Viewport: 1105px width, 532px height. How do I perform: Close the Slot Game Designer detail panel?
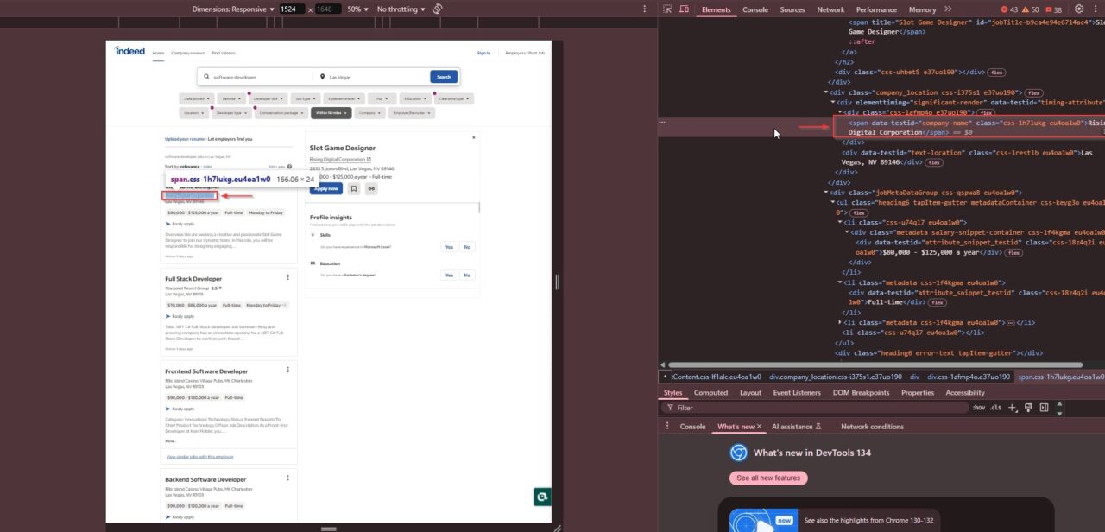pyautogui.click(x=473, y=137)
